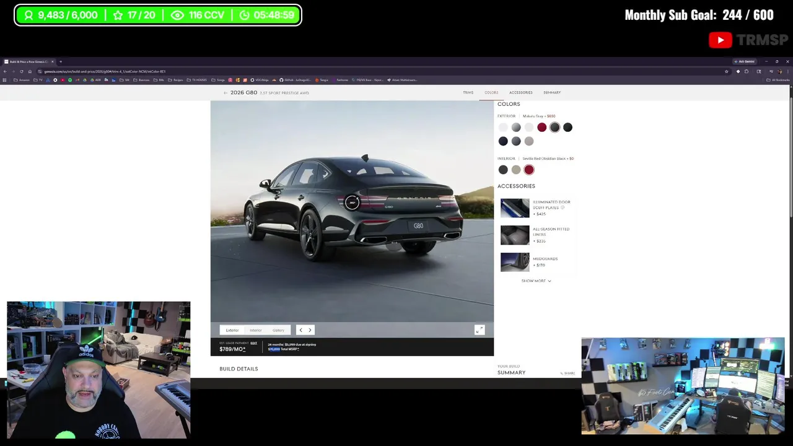Click the info icon beside Scuff Plates
793x446 pixels.
click(563, 208)
